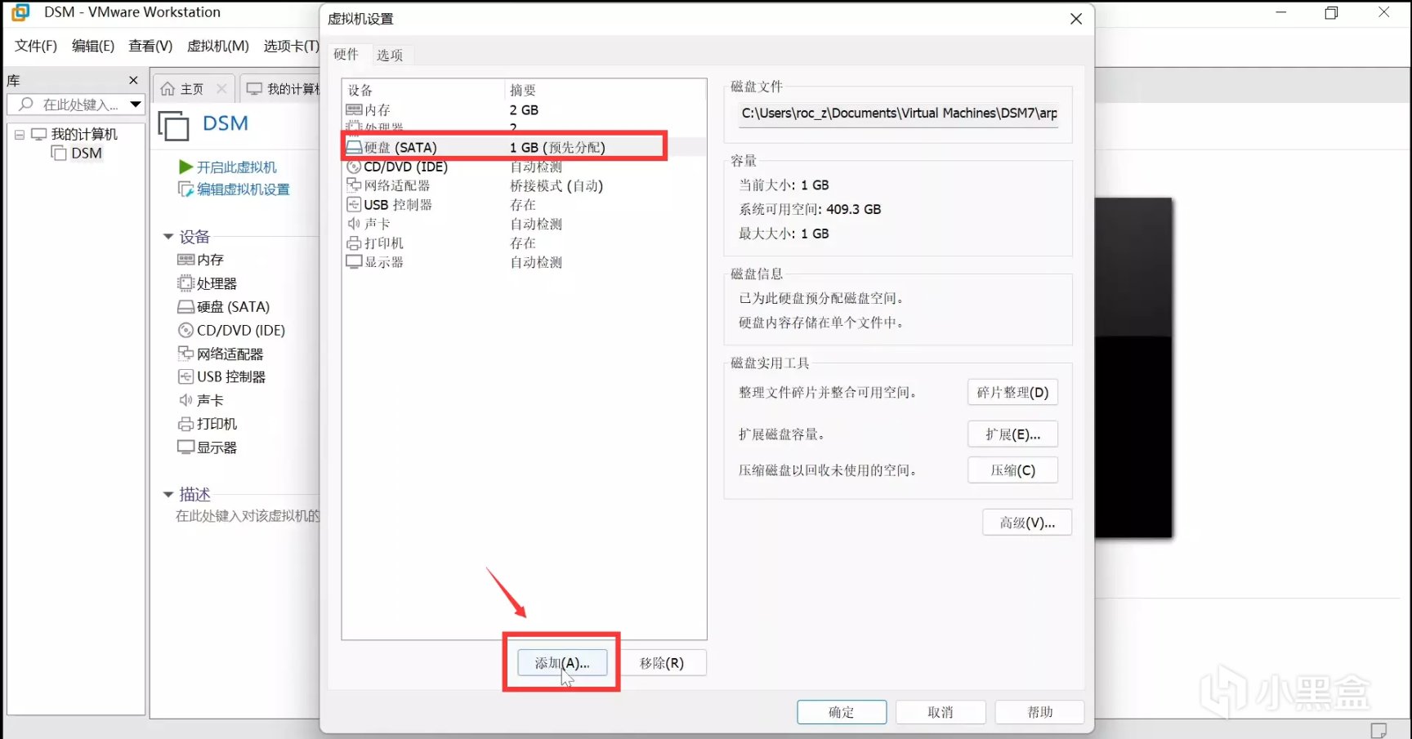This screenshot has width=1412, height=739.
Task: Open the 高级(V)... advanced settings
Action: pyautogui.click(x=1027, y=523)
